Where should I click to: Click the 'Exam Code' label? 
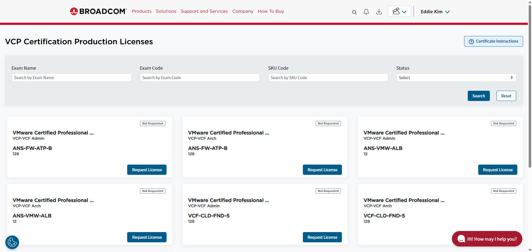(151, 68)
